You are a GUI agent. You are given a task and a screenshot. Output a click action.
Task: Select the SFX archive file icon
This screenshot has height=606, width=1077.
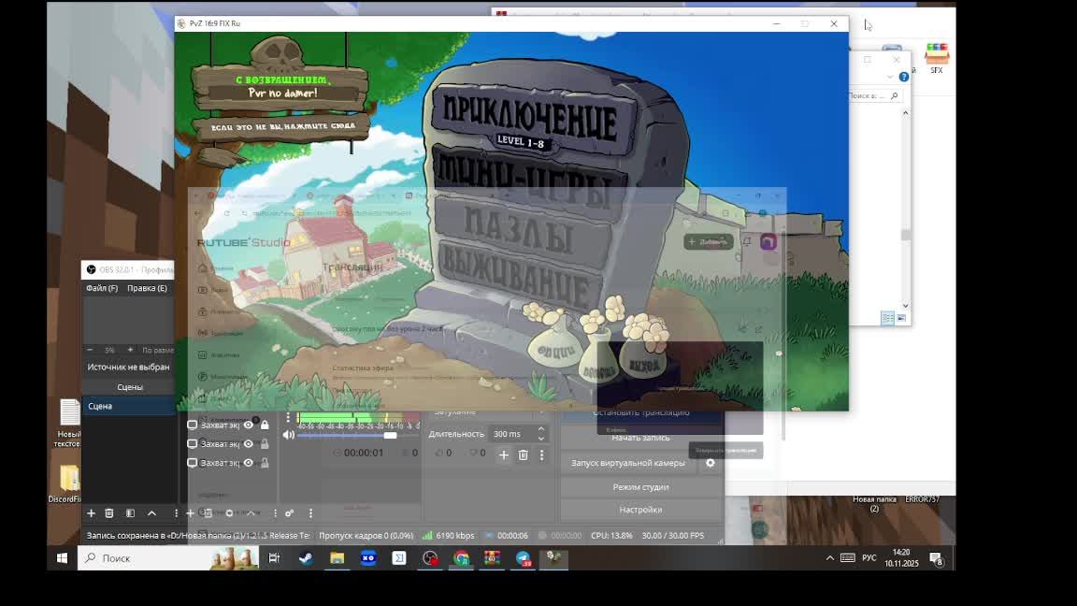(x=937, y=58)
